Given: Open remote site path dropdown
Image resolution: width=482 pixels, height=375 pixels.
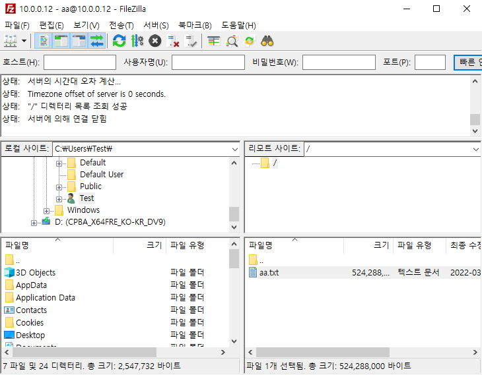Looking at the screenshot, I should tap(476, 149).
